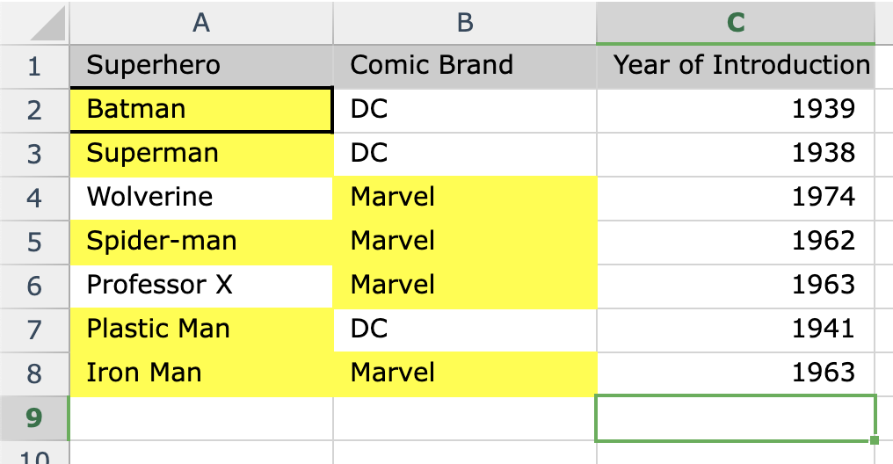Select column B header

[x=465, y=23]
